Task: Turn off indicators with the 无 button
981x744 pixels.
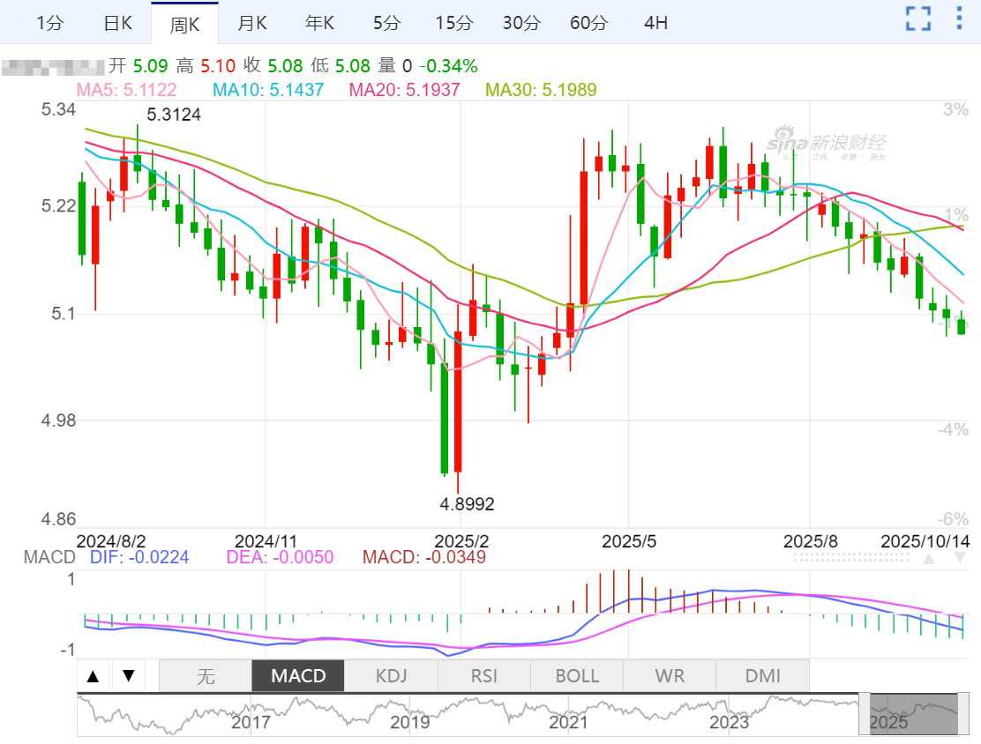Action: 205,676
